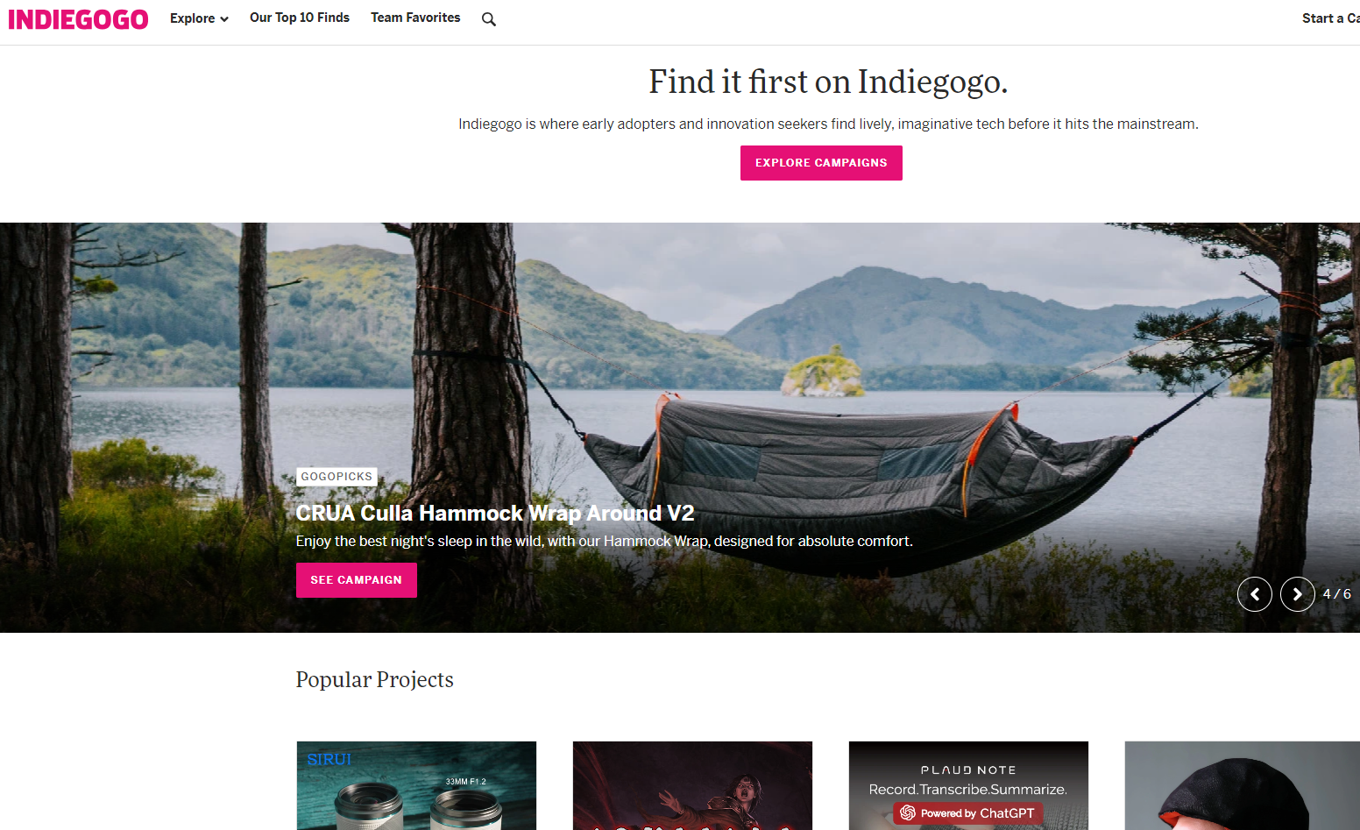Click the chevron next to Explore
Screen dimensions: 1360x830
[x=224, y=19]
